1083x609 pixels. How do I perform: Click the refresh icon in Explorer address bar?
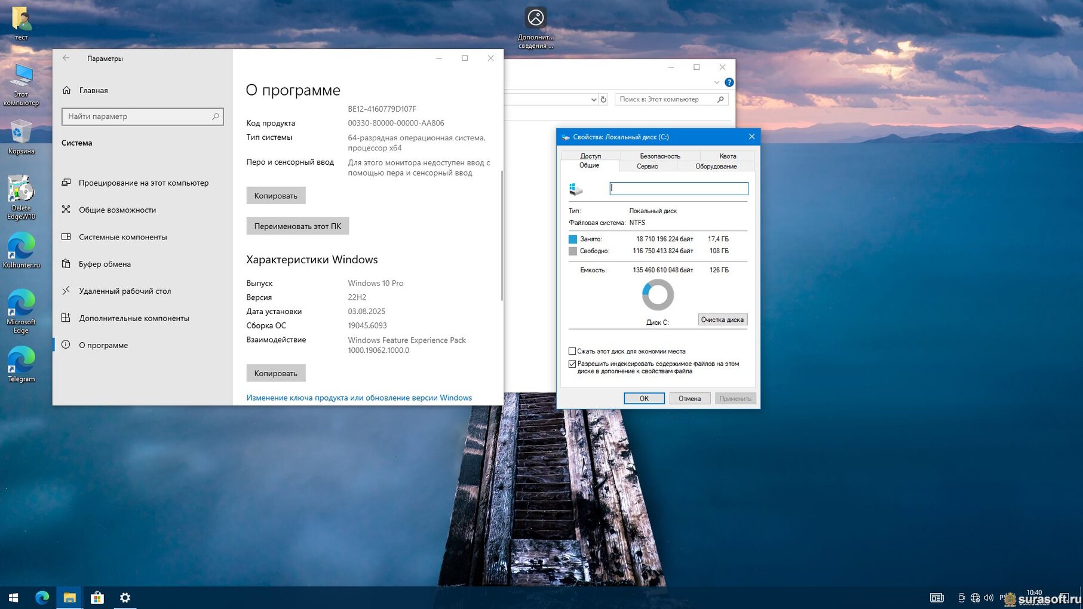603,99
